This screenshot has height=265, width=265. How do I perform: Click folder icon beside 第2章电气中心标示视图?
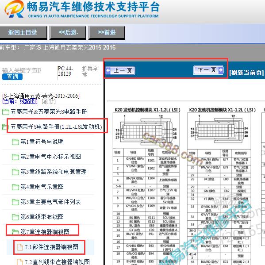15,157
